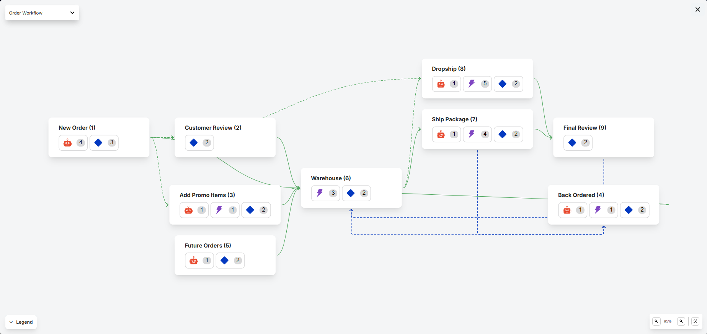Open the Order Workflow dropdown
This screenshot has width=707, height=334.
42,13
